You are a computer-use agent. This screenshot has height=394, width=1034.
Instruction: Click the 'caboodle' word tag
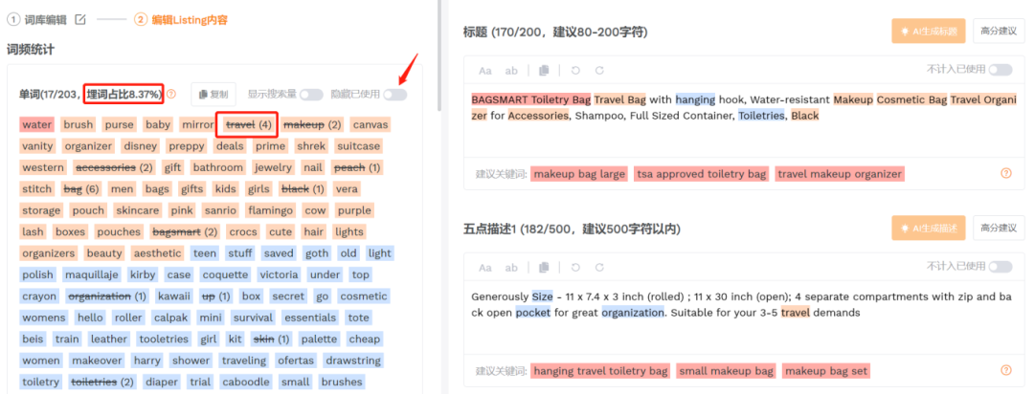(x=245, y=383)
